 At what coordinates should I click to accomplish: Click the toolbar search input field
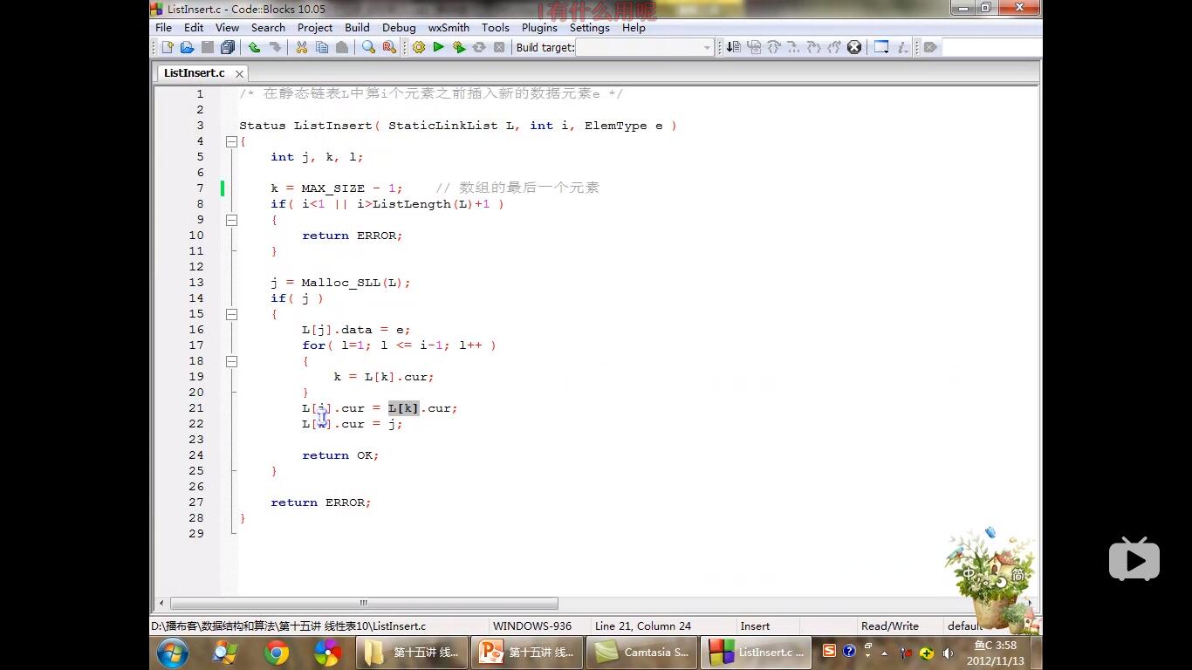(990, 47)
